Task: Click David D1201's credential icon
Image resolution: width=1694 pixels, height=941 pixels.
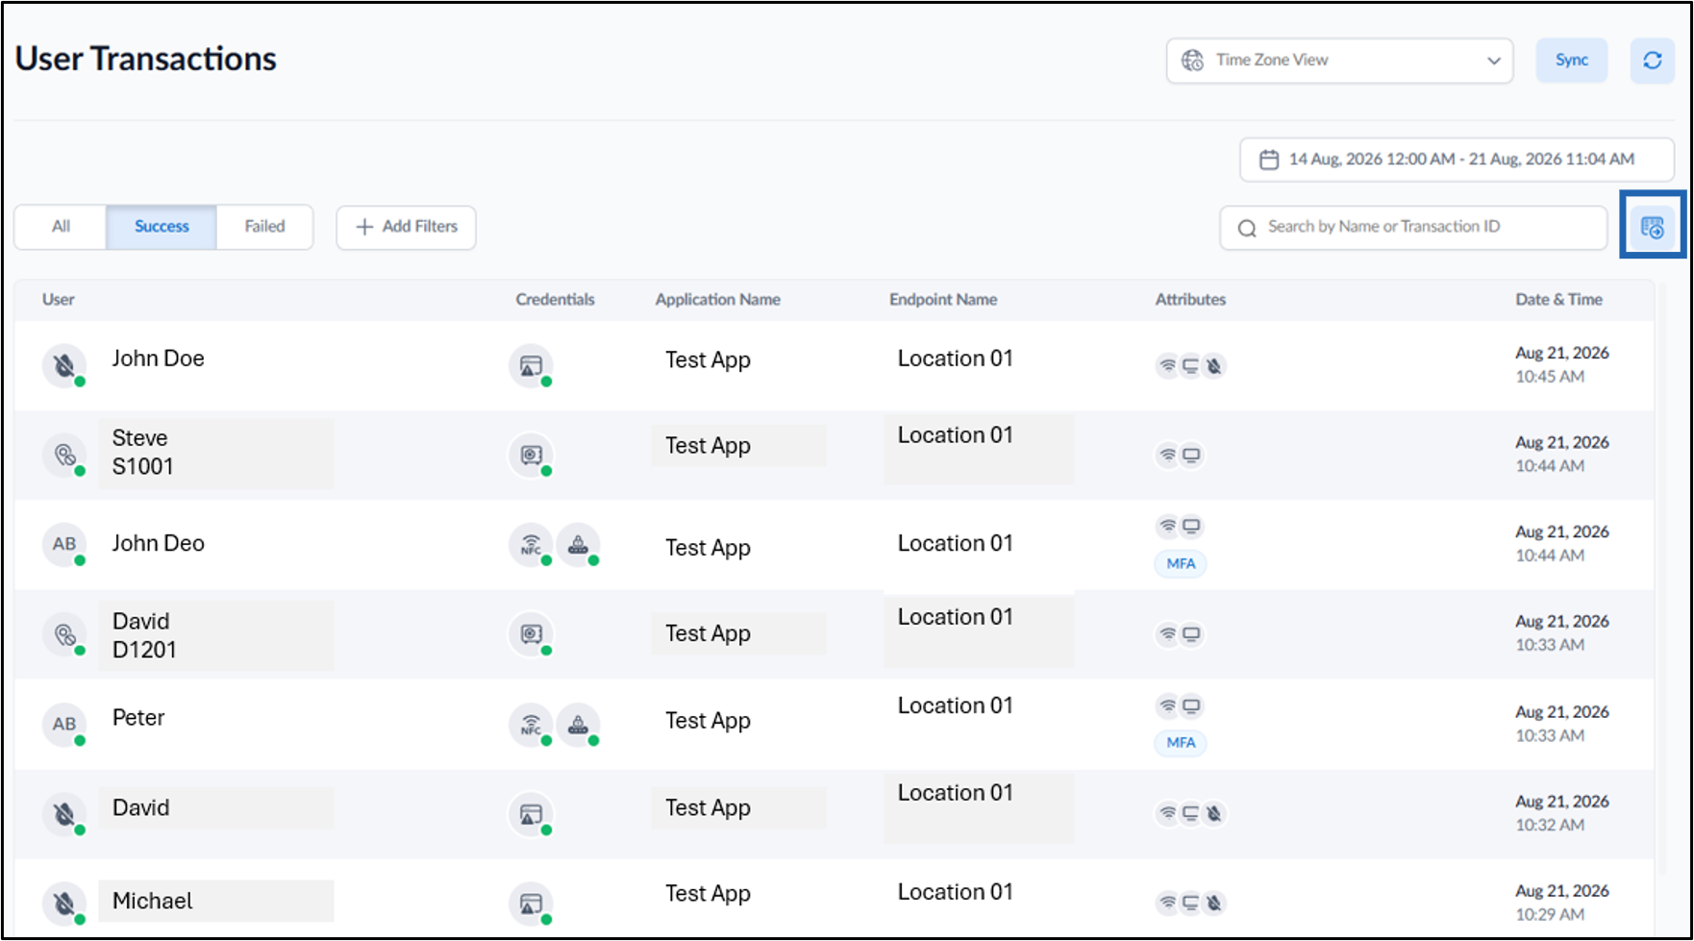Action: coord(531,634)
